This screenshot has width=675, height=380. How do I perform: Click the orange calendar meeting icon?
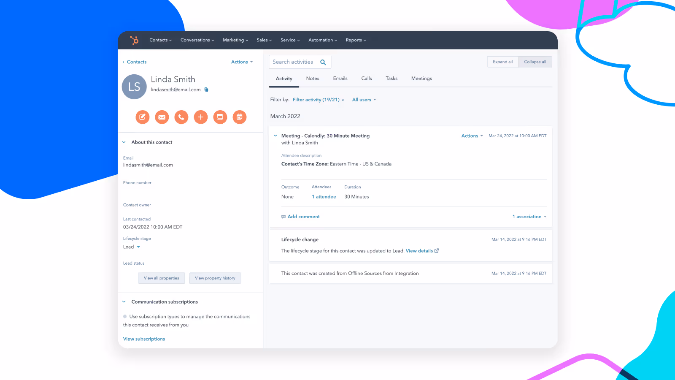tap(240, 117)
